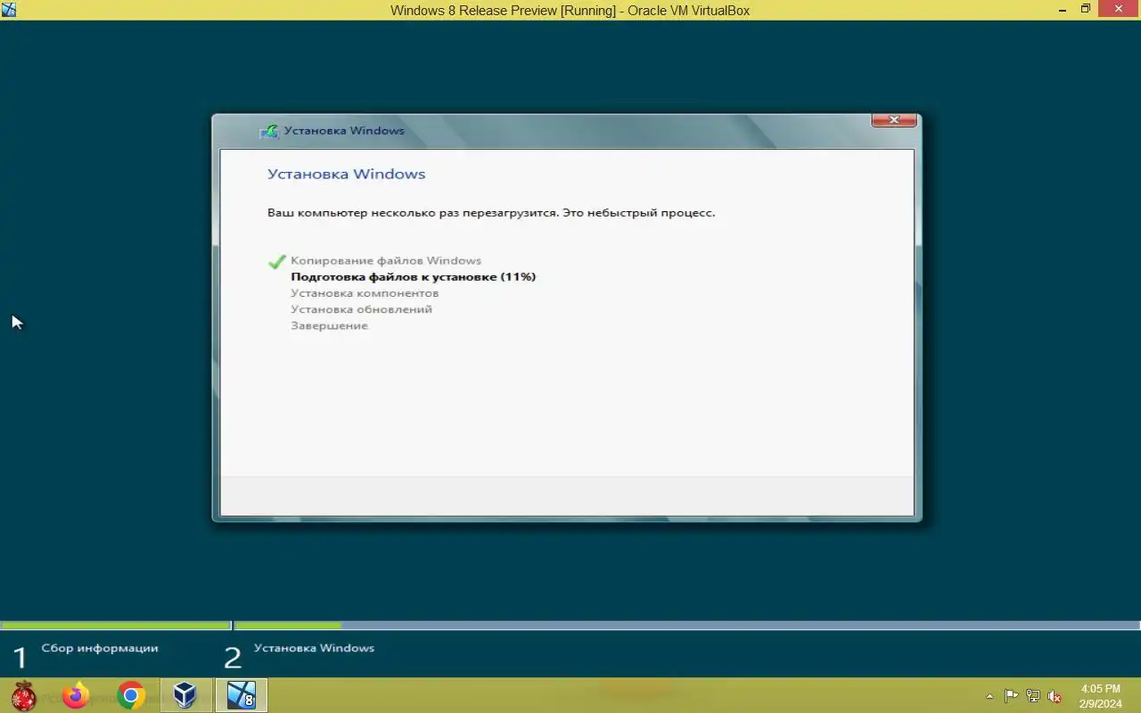
Task: Select the Windows 8 VM taskbar button
Action: click(241, 695)
